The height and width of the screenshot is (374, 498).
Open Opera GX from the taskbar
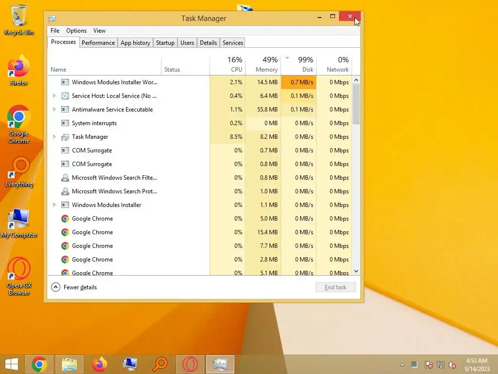190,364
